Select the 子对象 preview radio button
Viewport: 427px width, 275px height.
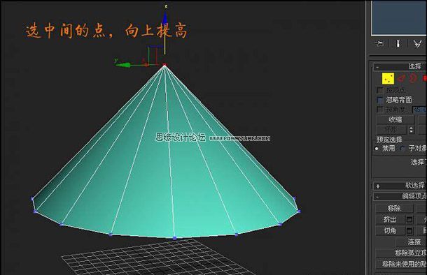402,149
